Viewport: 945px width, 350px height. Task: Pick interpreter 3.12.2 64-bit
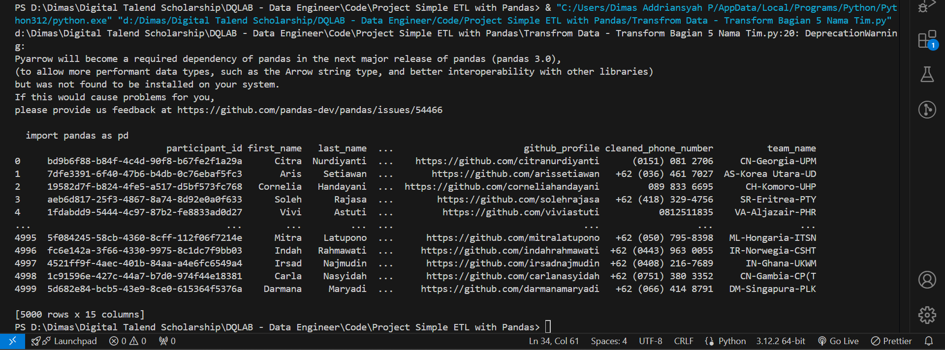pos(781,341)
